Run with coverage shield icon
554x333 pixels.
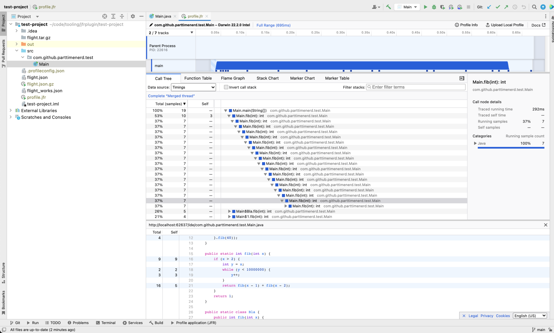[443, 7]
